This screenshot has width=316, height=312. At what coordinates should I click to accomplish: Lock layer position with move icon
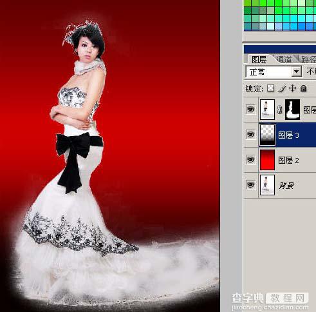[293, 88]
